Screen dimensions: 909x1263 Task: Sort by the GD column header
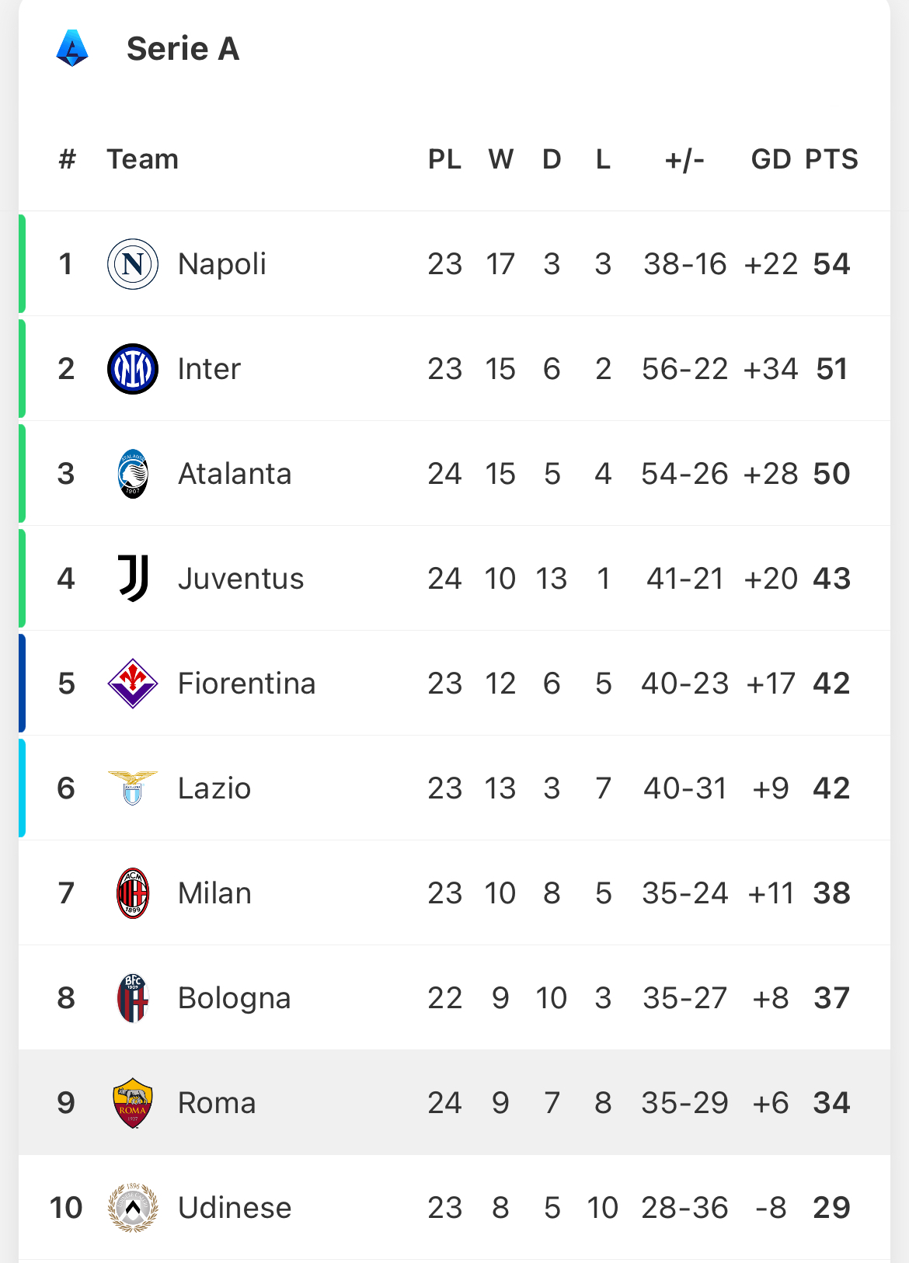coord(771,159)
